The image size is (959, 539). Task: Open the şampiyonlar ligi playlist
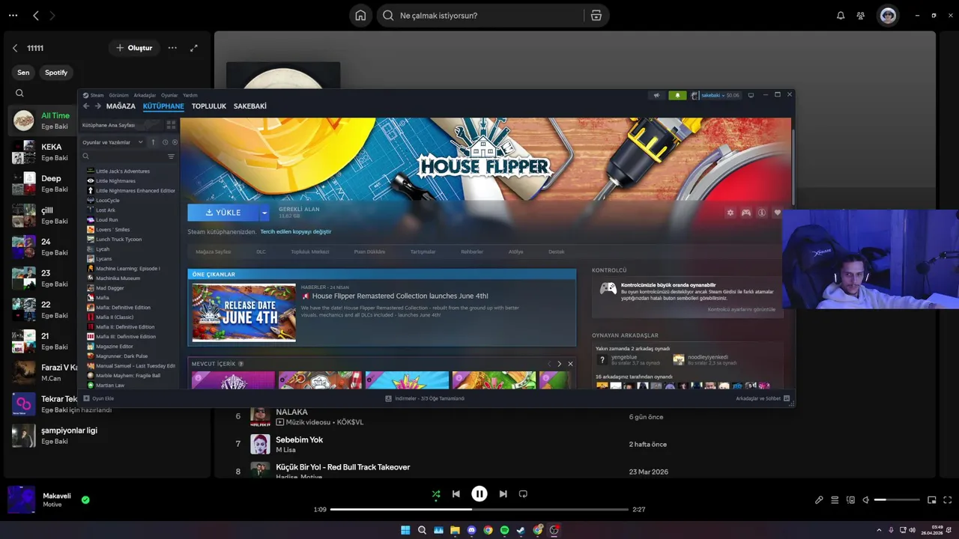click(x=105, y=436)
